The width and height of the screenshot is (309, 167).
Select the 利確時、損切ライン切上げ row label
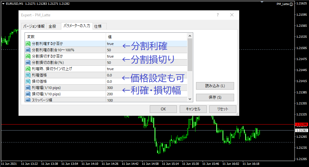click(x=52, y=69)
